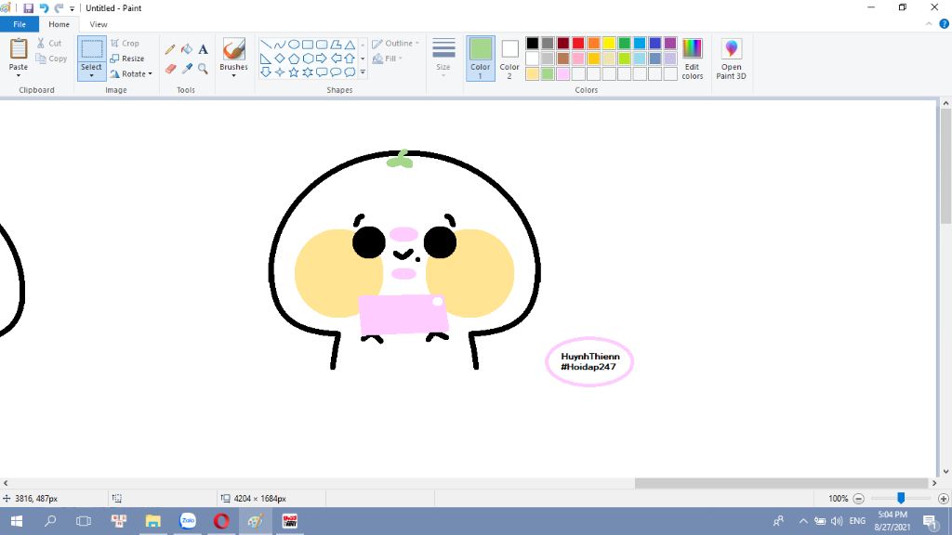952x535 pixels.
Task: Open the Windows Start menu
Action: click(x=17, y=521)
